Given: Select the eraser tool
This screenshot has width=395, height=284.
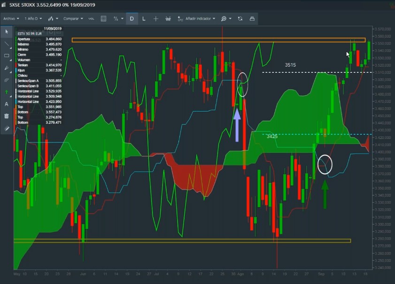Looking at the screenshot, I should pos(7,129).
